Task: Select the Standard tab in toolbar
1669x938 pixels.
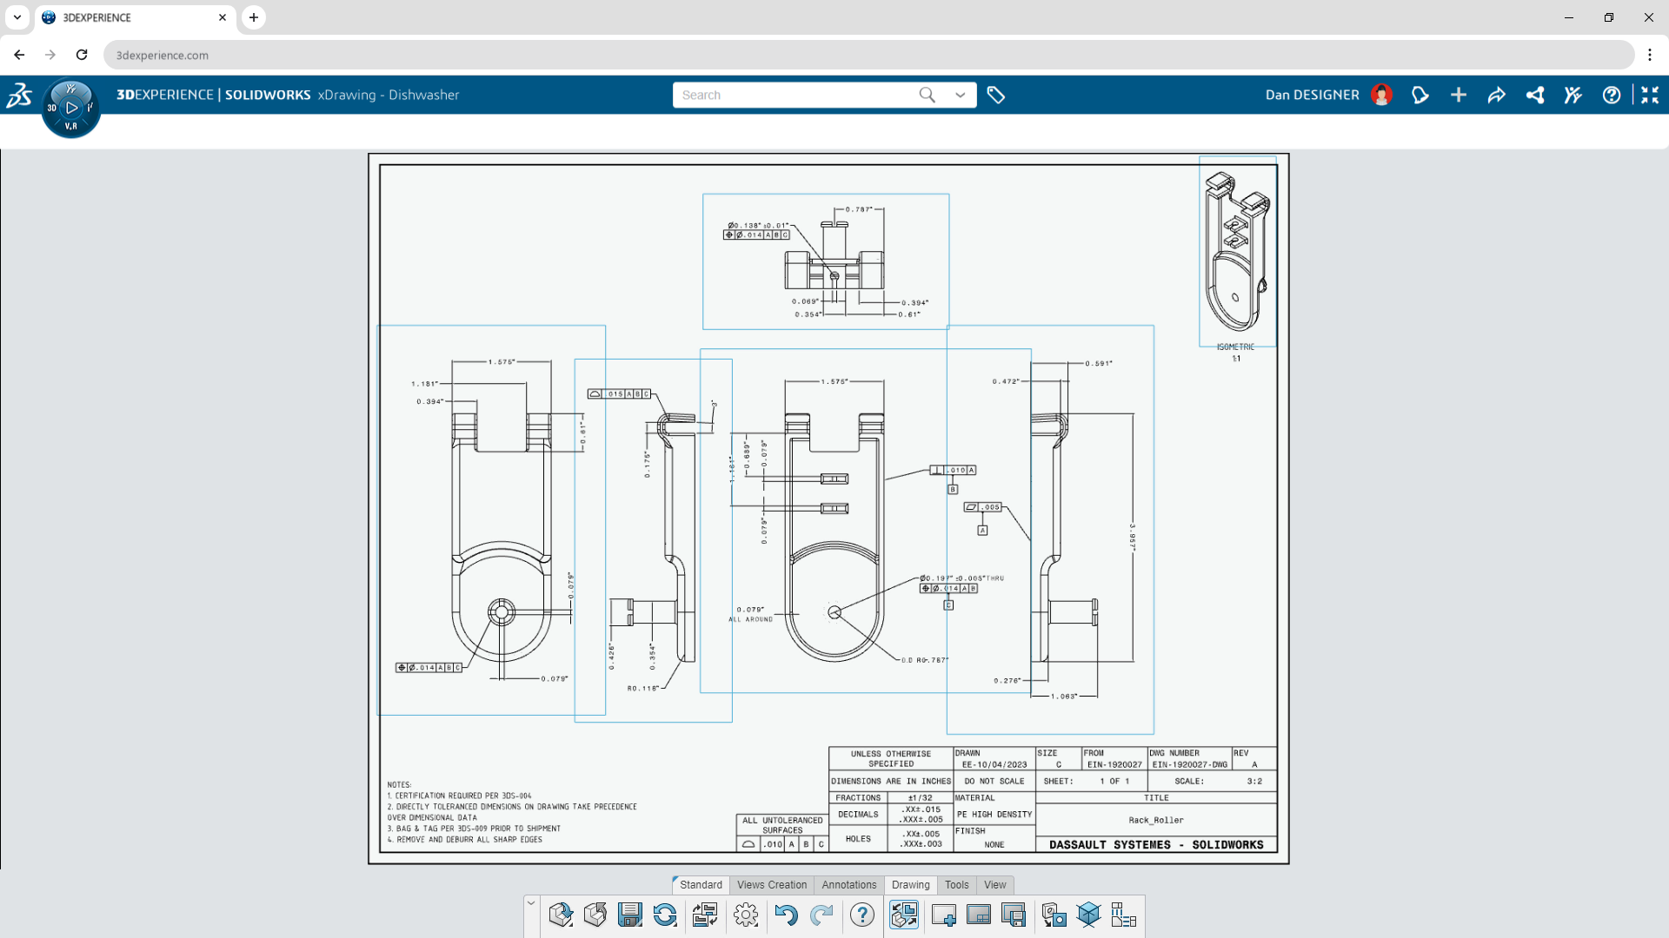Action: tap(699, 883)
